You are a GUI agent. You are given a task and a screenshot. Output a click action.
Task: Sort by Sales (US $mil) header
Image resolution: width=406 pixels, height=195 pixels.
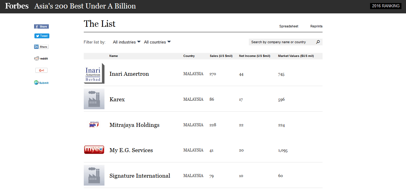click(x=221, y=56)
